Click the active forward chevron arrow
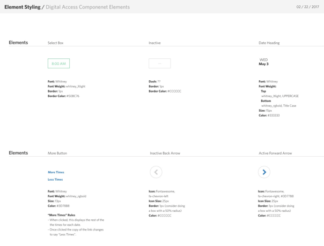Screen dimensions: 324x246 click(264, 172)
